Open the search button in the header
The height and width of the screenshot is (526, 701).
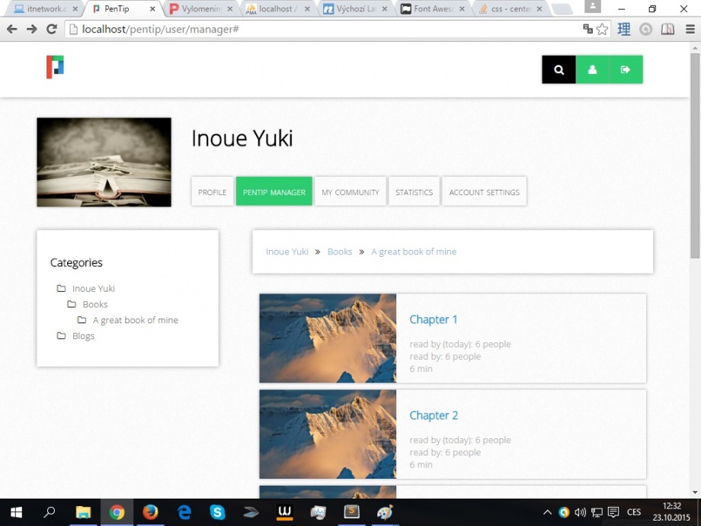click(x=559, y=69)
